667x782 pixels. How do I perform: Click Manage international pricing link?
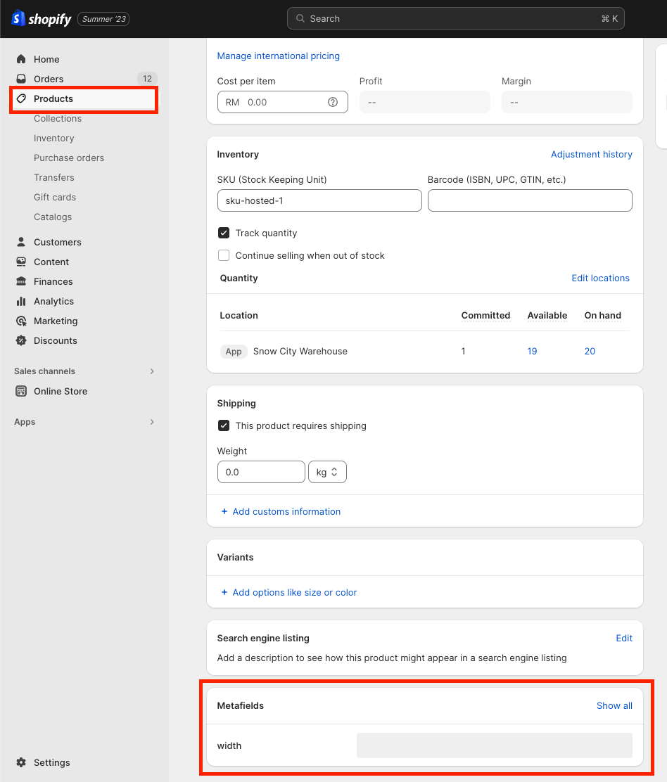point(278,56)
